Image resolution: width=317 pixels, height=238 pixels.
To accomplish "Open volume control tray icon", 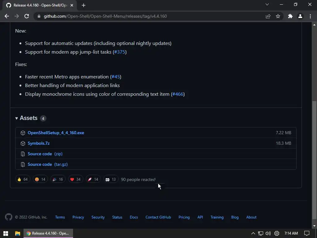I will tap(268, 233).
